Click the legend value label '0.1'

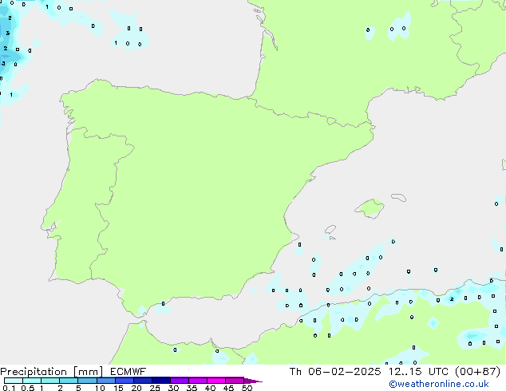[9, 388]
